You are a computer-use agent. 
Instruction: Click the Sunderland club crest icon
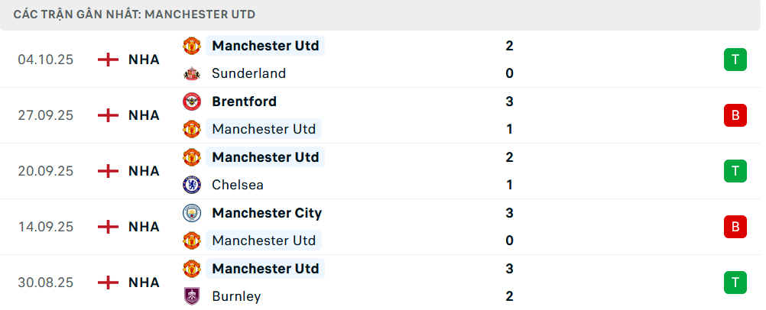point(191,74)
